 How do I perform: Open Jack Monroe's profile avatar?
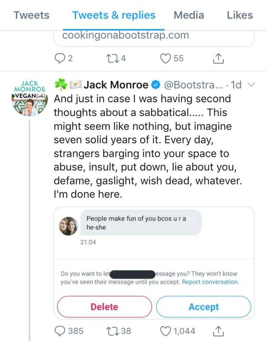point(30,98)
